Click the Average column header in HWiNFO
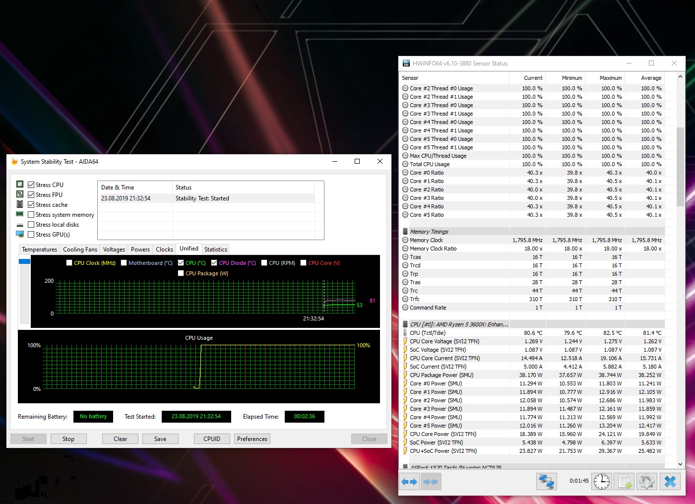This screenshot has width=695, height=504. [645, 78]
